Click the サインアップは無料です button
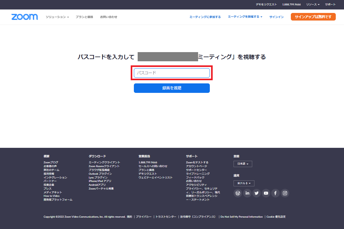Screen dimensions: 344x229 (313, 17)
